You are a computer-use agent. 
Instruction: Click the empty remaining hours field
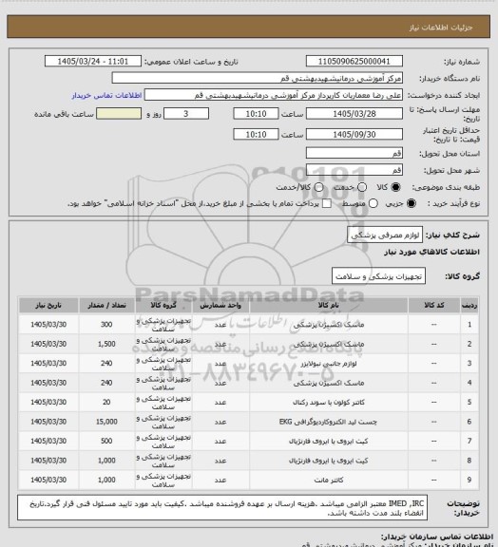119,114
